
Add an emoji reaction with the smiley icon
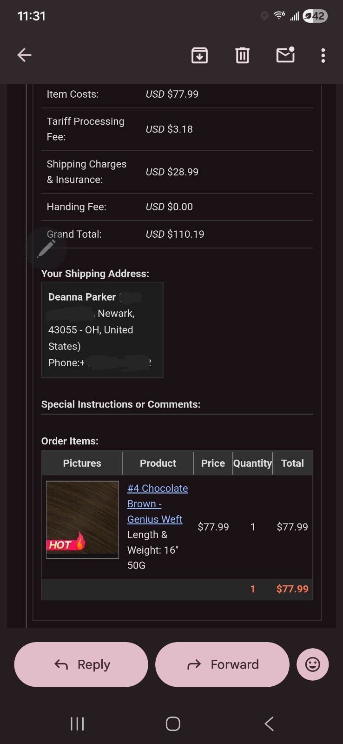point(312,664)
